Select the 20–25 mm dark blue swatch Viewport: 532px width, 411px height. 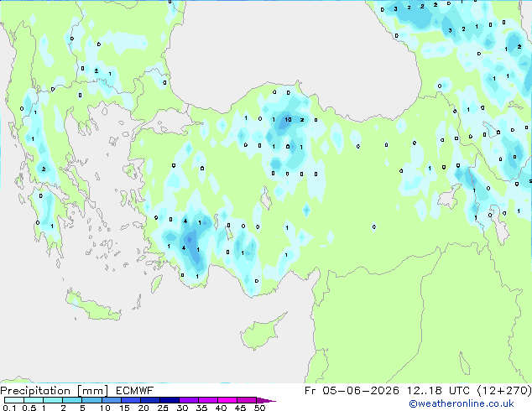(x=149, y=400)
